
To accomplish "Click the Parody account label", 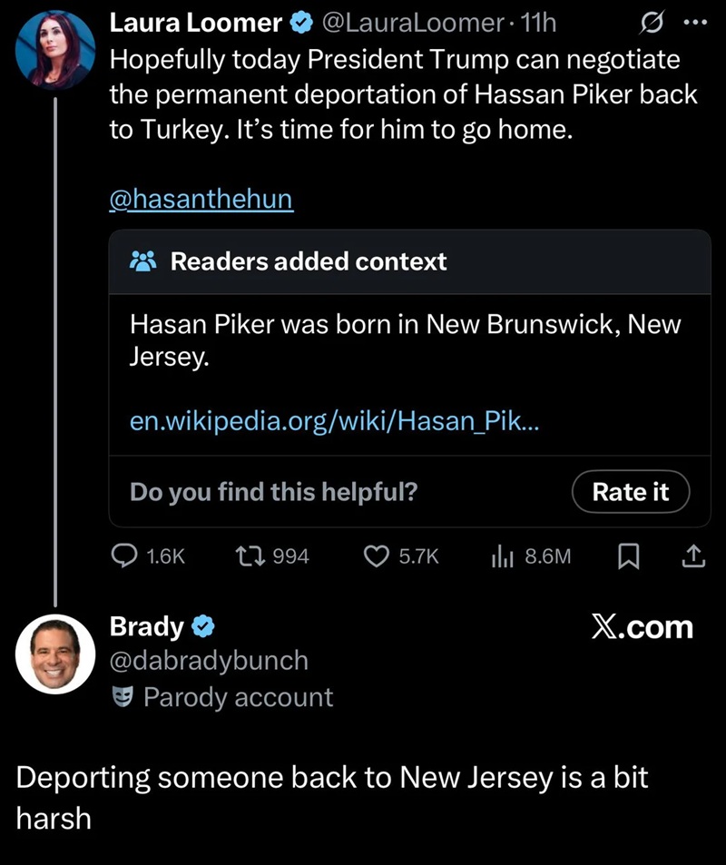I will pyautogui.click(x=238, y=697).
